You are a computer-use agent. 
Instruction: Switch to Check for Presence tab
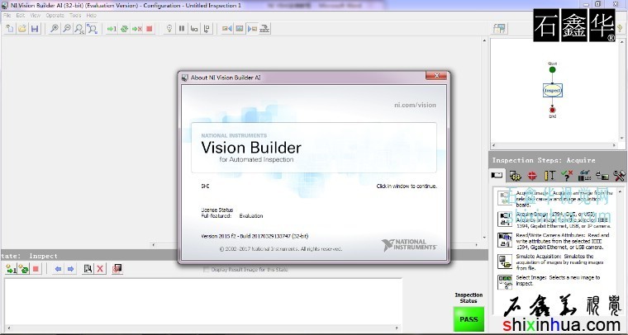tap(567, 175)
